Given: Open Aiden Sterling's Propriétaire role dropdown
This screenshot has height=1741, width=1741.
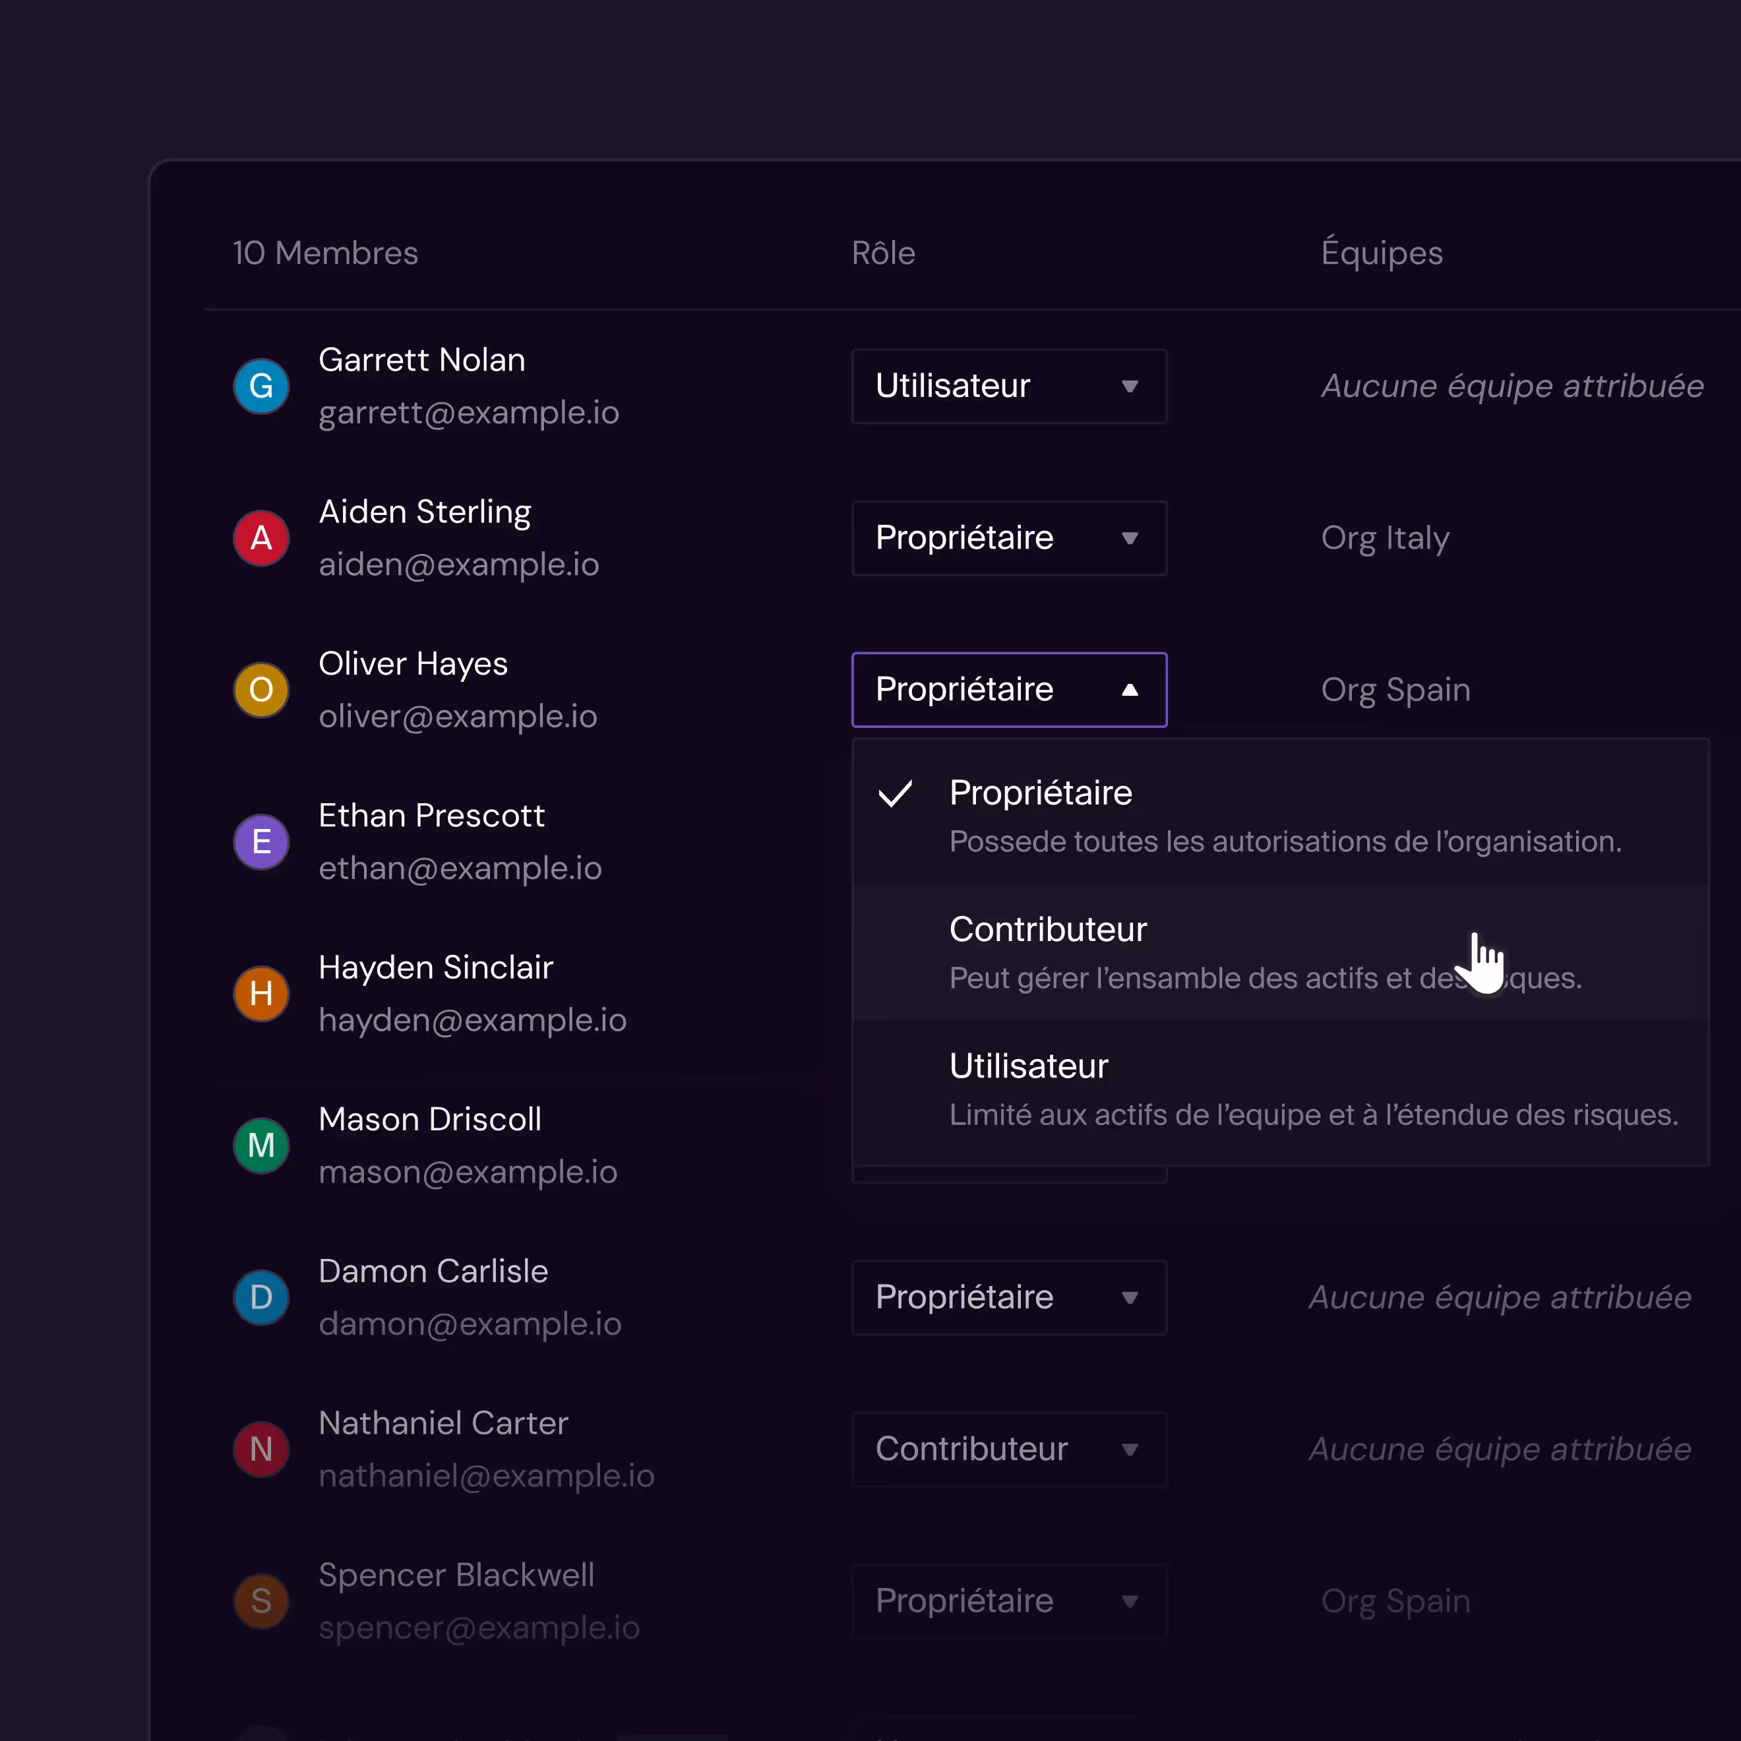Looking at the screenshot, I should [x=1008, y=538].
